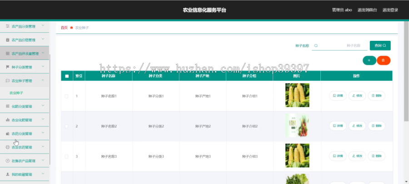Click the 查询 search button
This screenshot has width=409, height=184.
click(x=380, y=45)
